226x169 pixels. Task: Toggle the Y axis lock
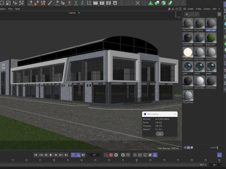pos(76,3)
